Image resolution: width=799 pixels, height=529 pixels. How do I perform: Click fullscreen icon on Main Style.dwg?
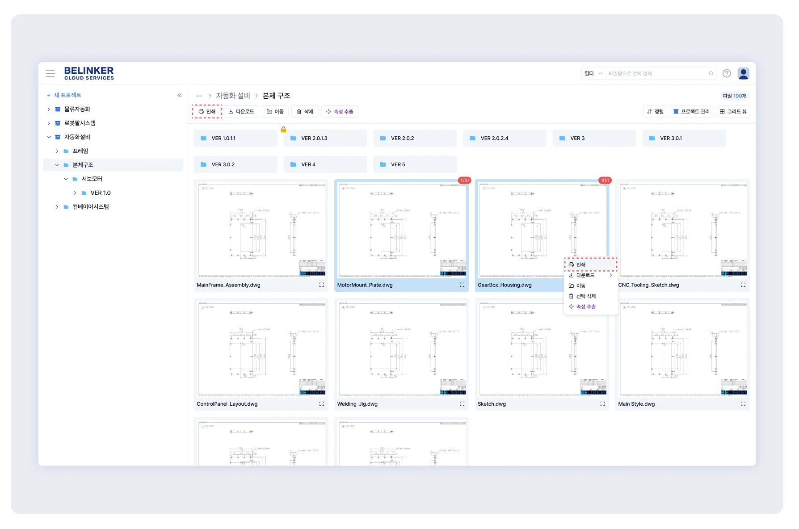(743, 404)
